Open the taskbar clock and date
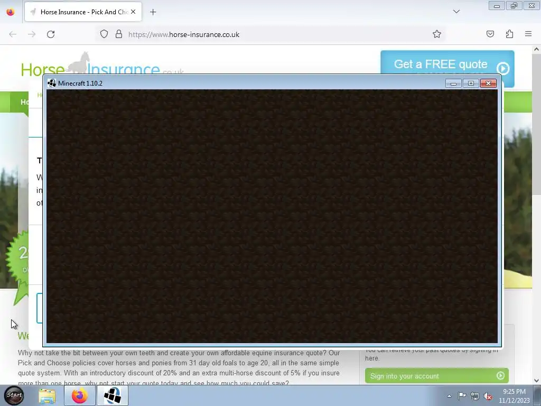541x406 pixels. click(514, 396)
